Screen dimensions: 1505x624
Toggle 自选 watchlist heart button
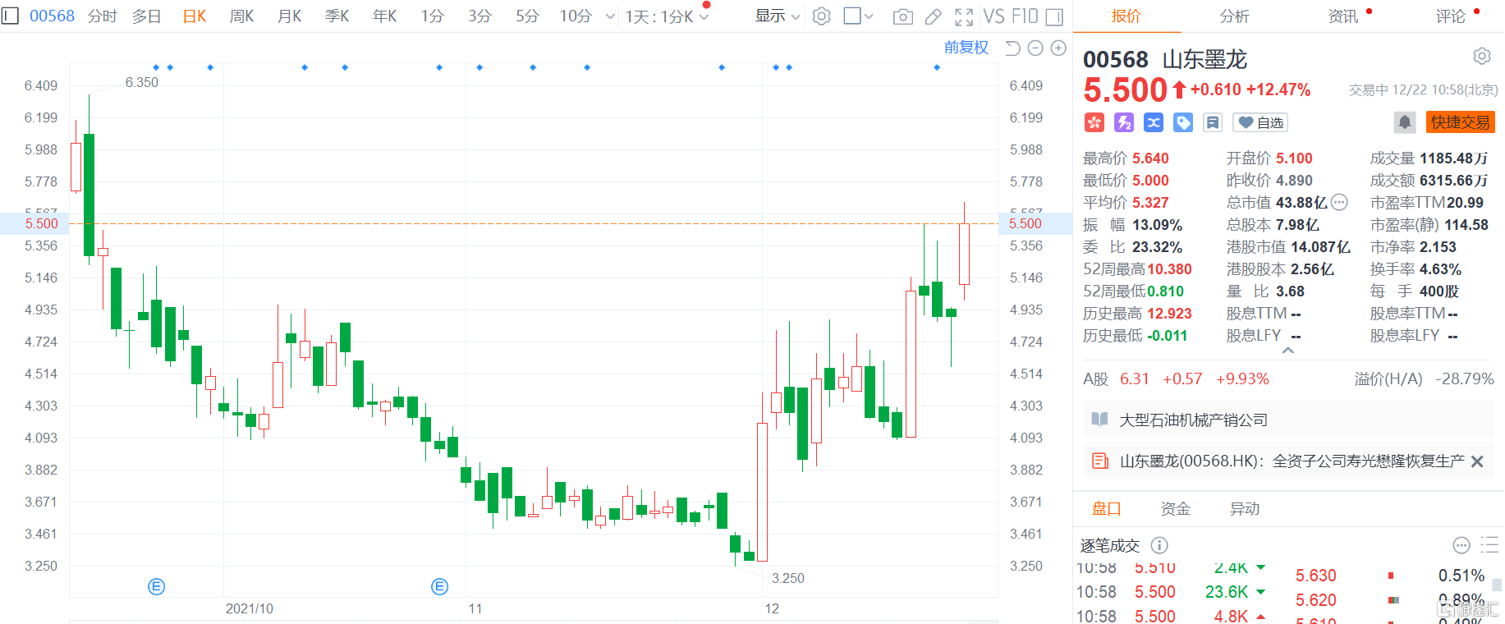point(1261,122)
